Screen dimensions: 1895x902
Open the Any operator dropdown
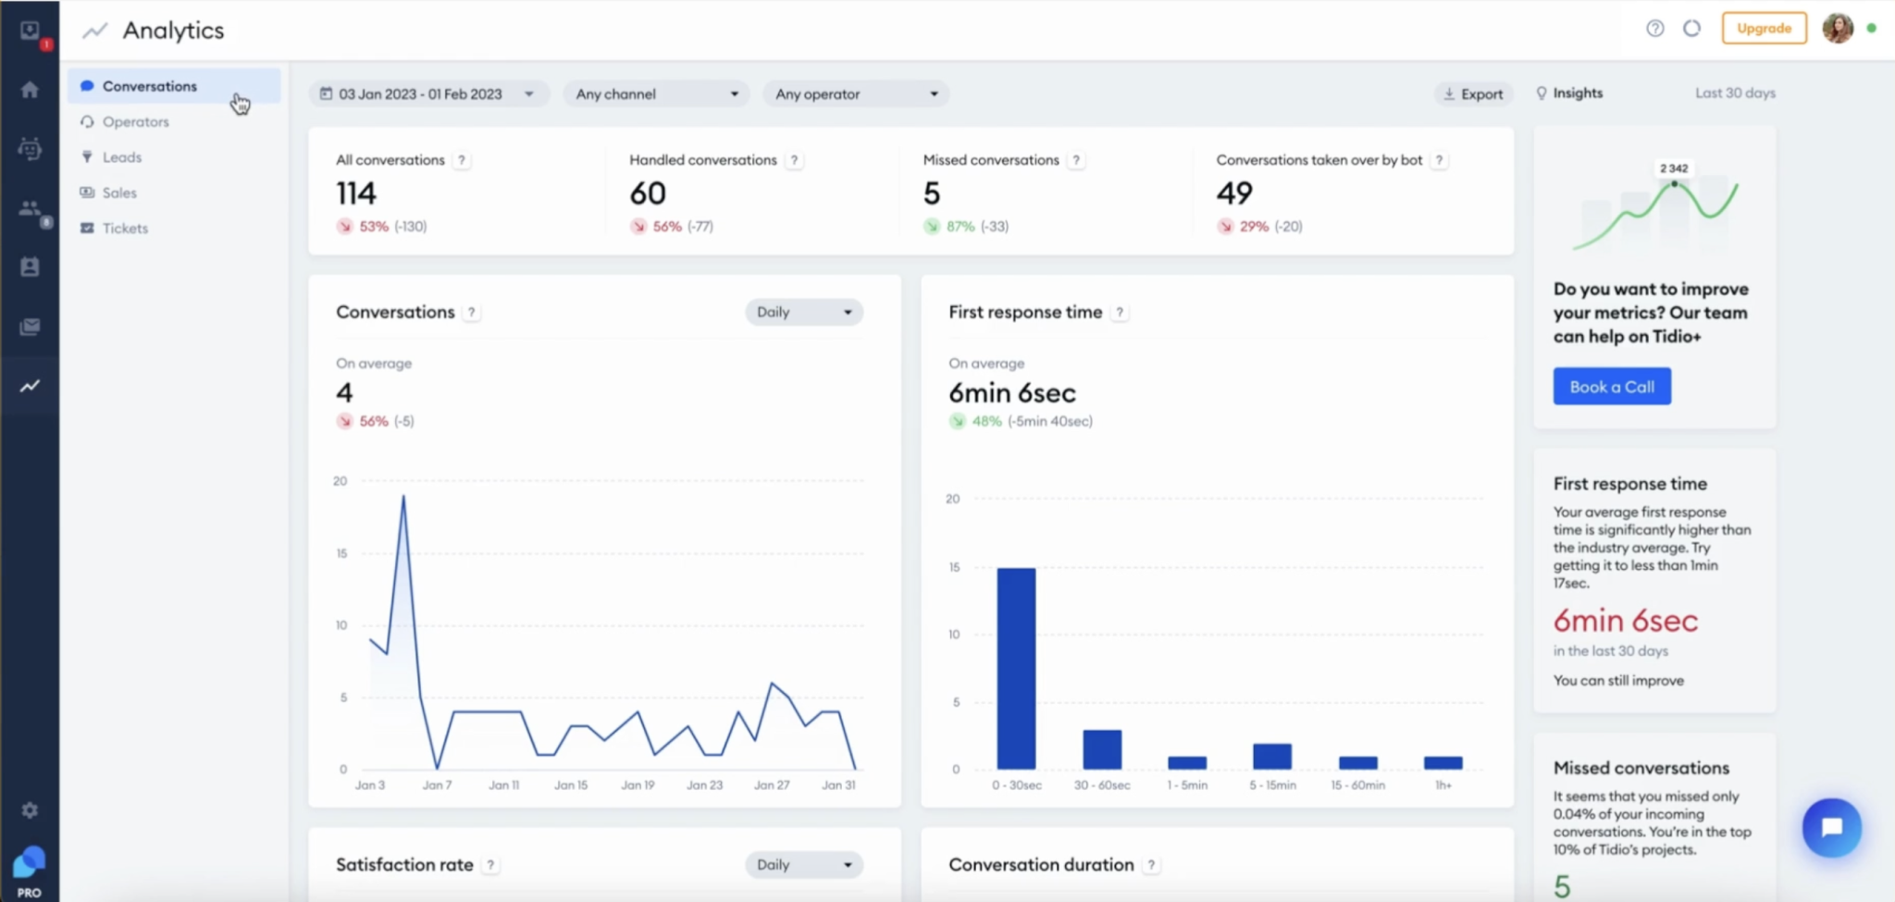(854, 93)
